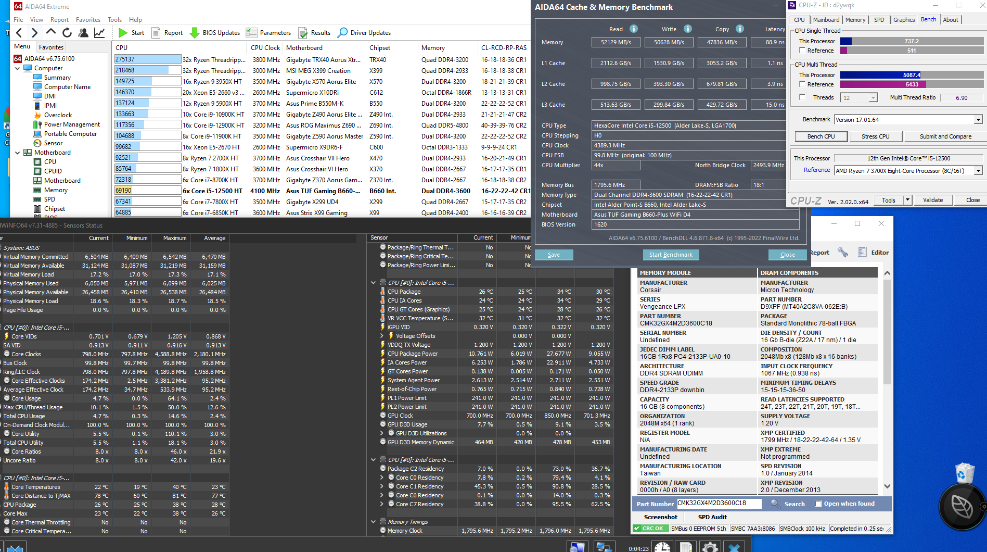Open Benchmark version dropdown in CPU-Z
The width and height of the screenshot is (987, 552).
click(x=978, y=120)
